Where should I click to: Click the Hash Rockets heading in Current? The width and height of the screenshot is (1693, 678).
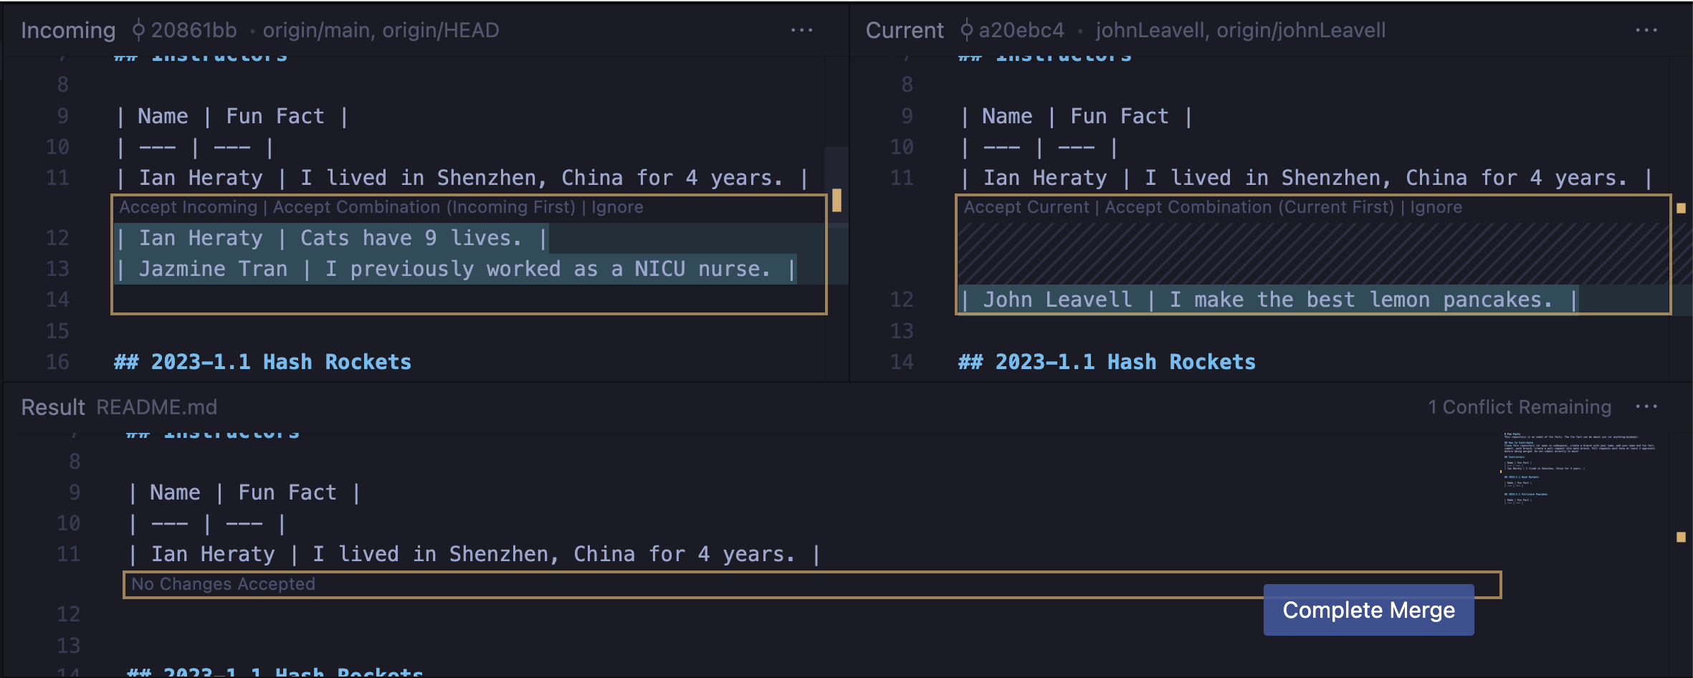(x=1107, y=362)
